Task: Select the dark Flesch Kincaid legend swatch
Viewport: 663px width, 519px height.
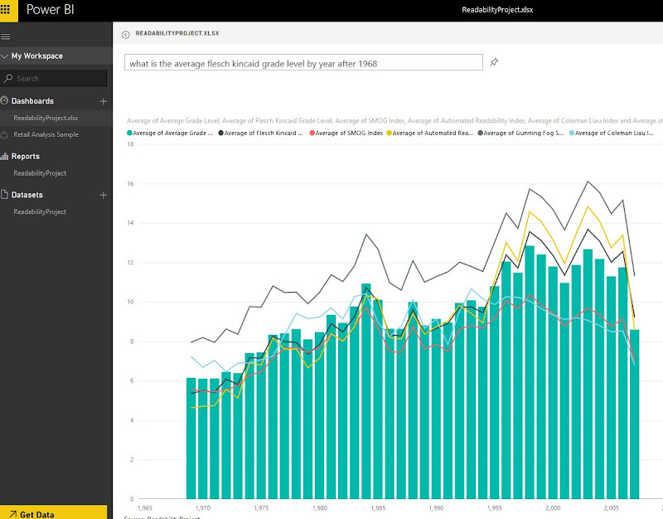Action: pos(220,133)
